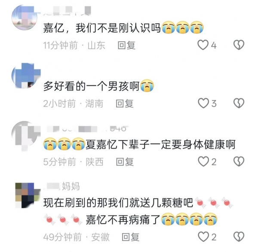Like the Anhui comment about candy
The image size is (258, 252).
click(203, 237)
